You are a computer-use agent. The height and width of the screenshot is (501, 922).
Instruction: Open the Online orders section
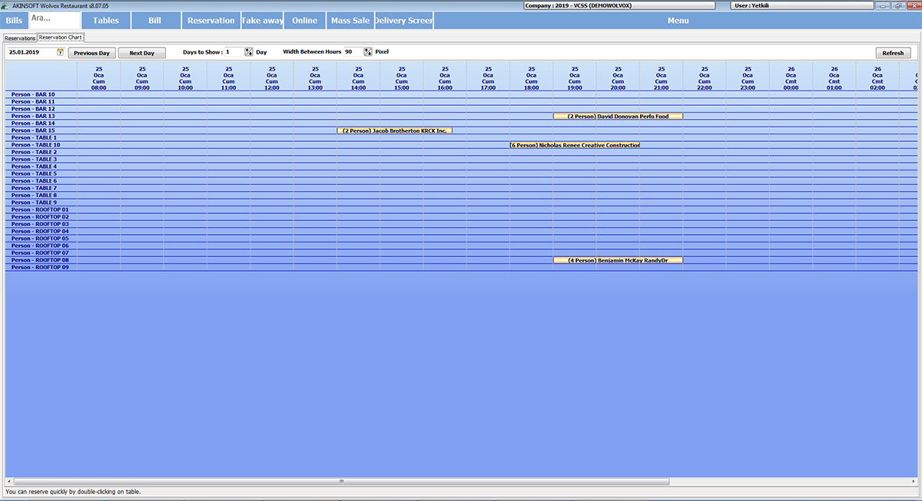coord(305,21)
